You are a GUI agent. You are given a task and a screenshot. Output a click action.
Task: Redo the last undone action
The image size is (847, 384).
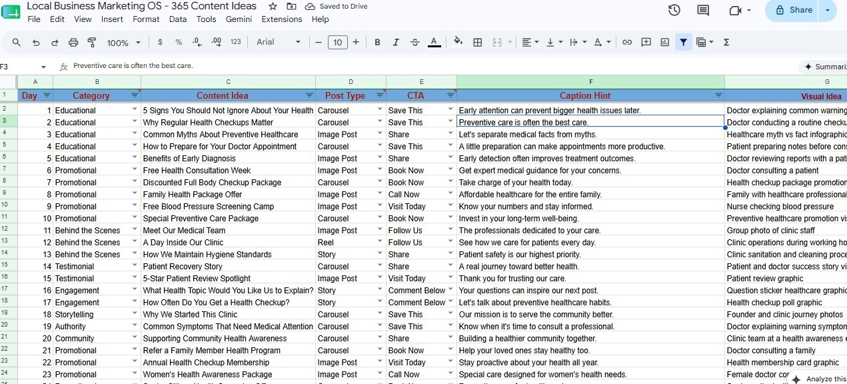tap(55, 42)
